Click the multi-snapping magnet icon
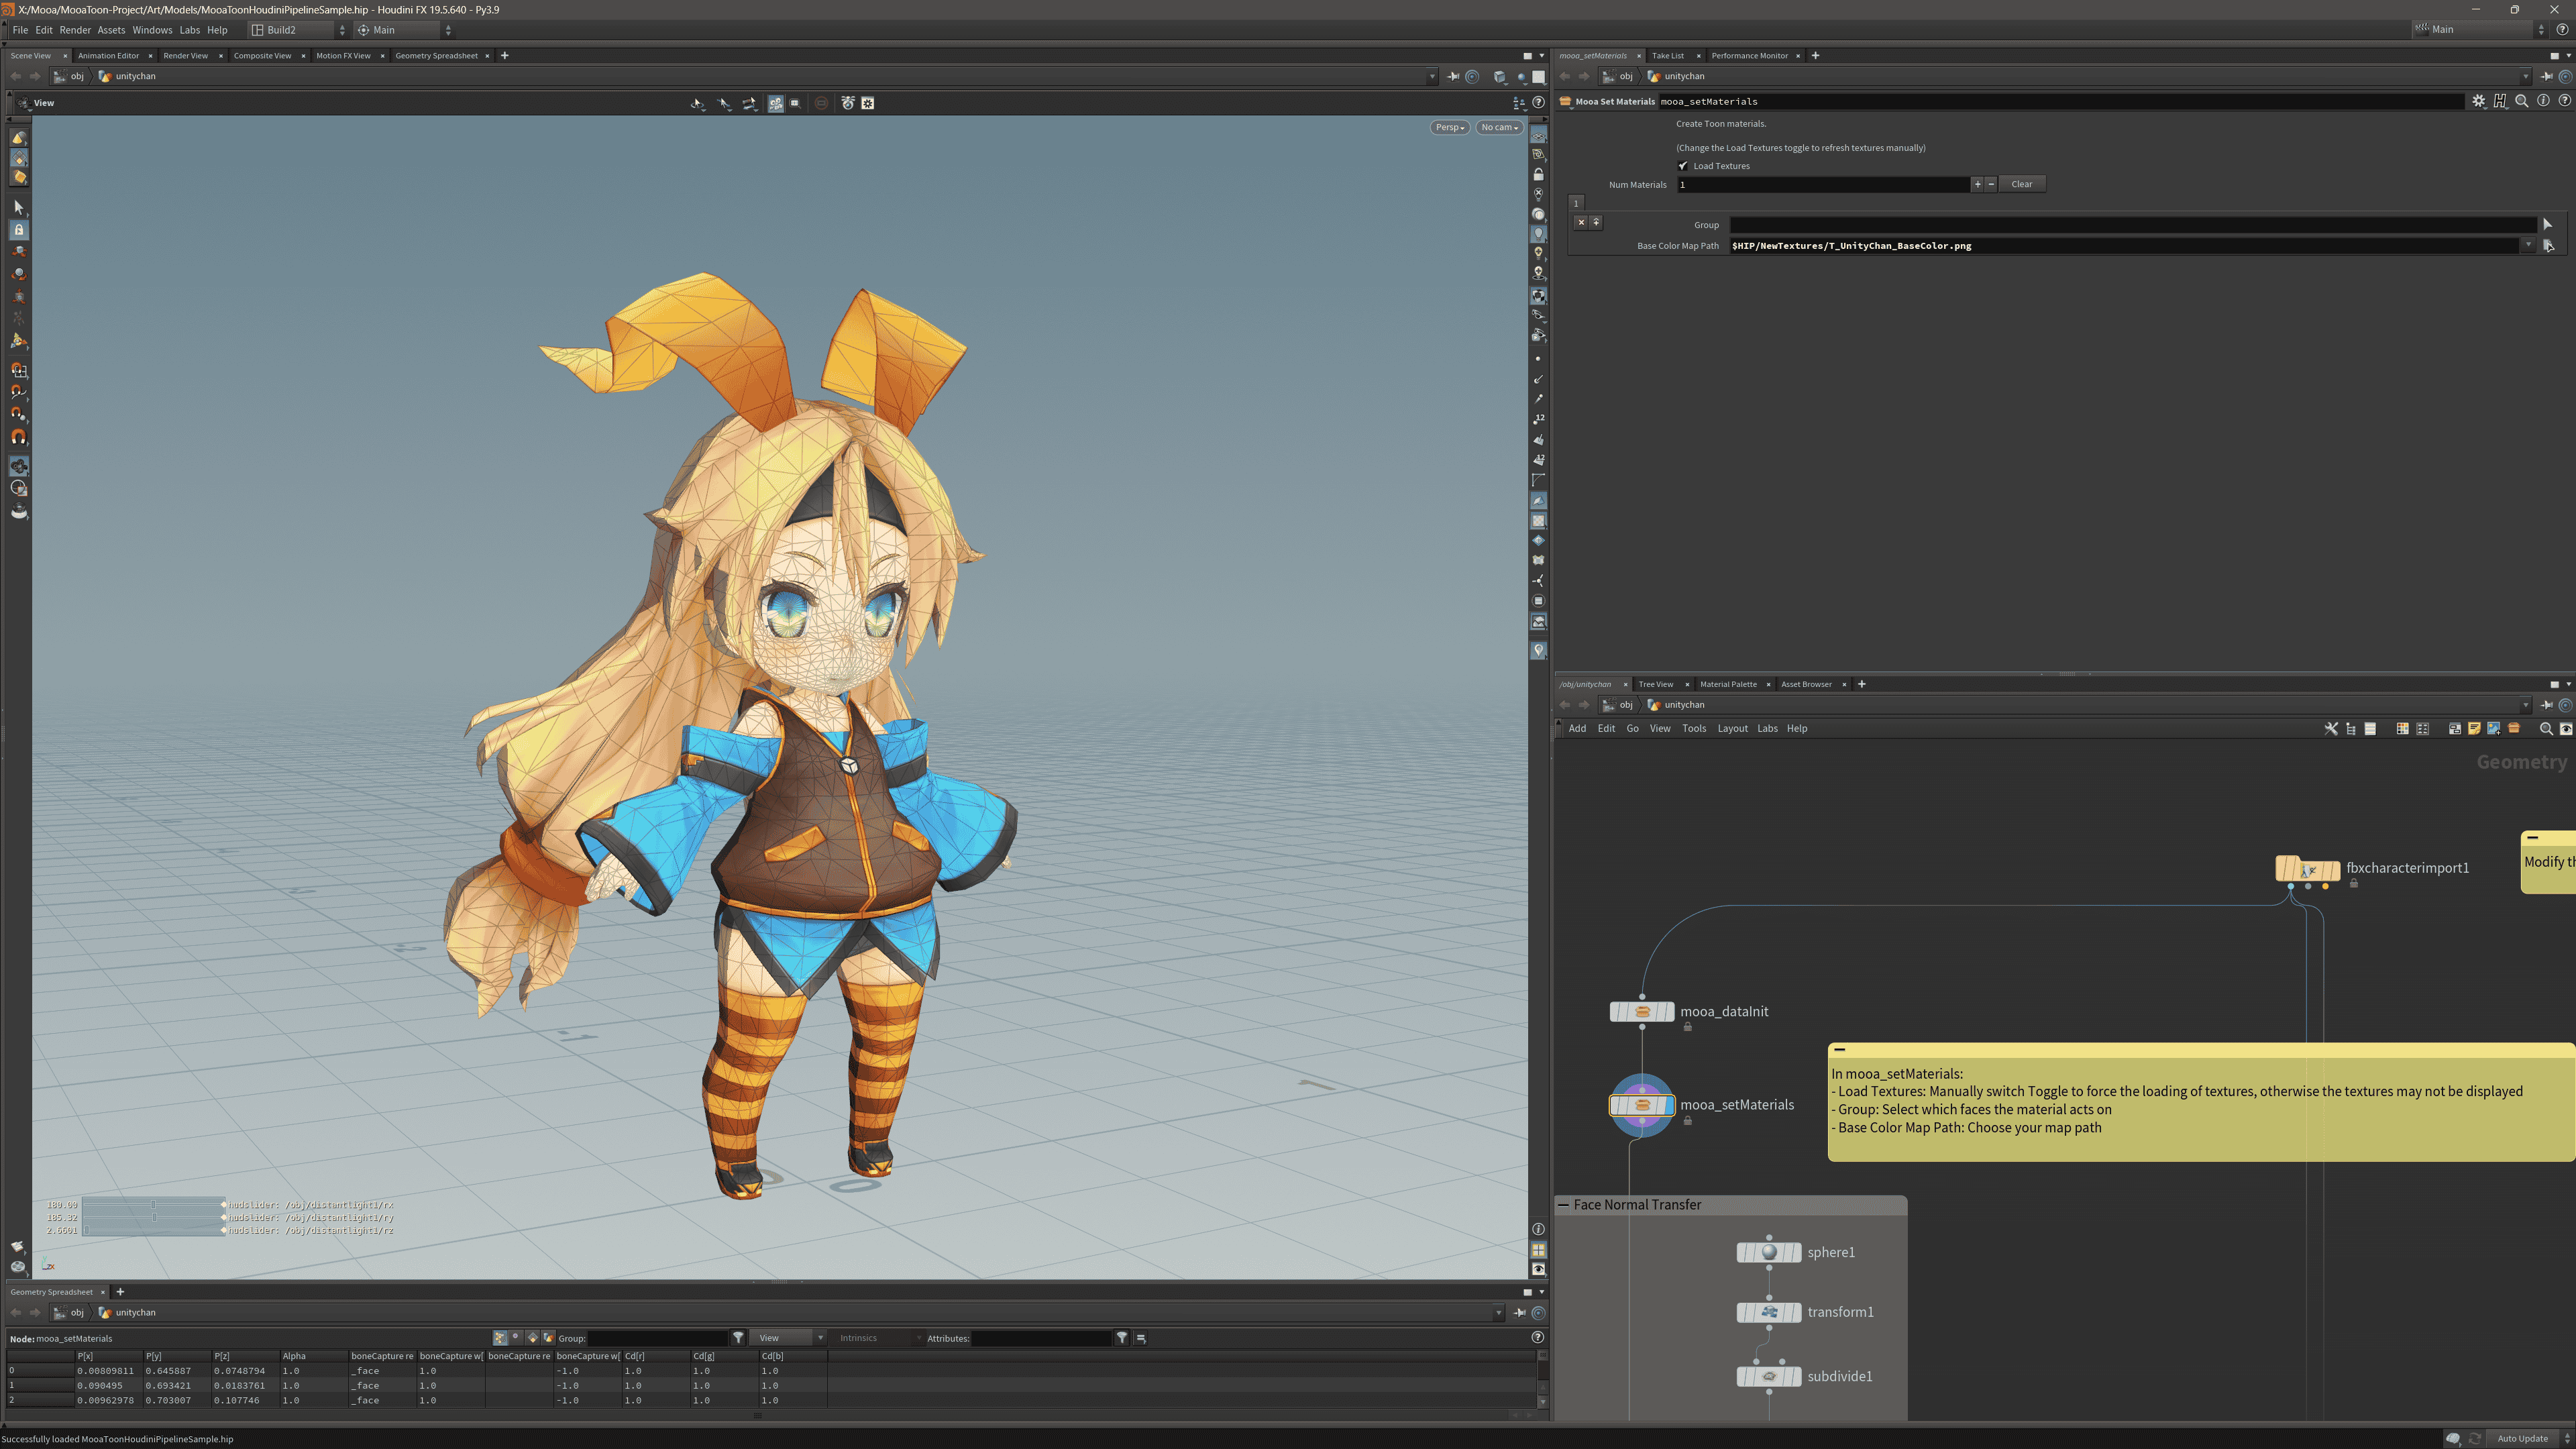The image size is (2576, 1449). (x=18, y=437)
